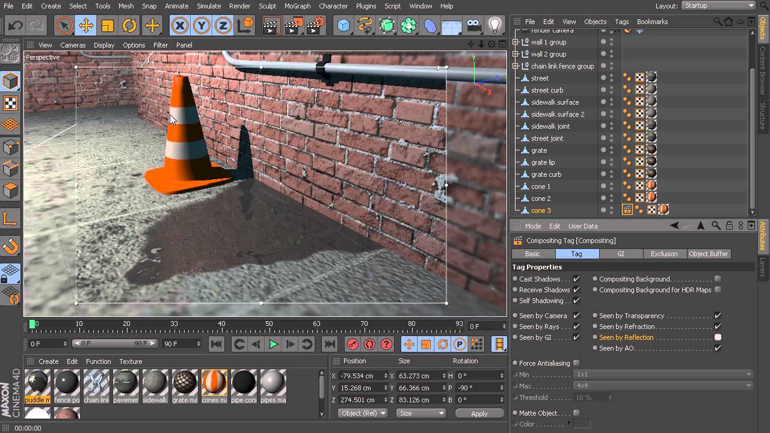Click the record active objects button
Image resolution: width=770 pixels, height=433 pixels.
click(353, 344)
